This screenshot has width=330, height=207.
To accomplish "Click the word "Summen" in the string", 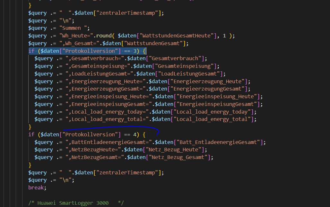I will pyautogui.click(x=73, y=28).
